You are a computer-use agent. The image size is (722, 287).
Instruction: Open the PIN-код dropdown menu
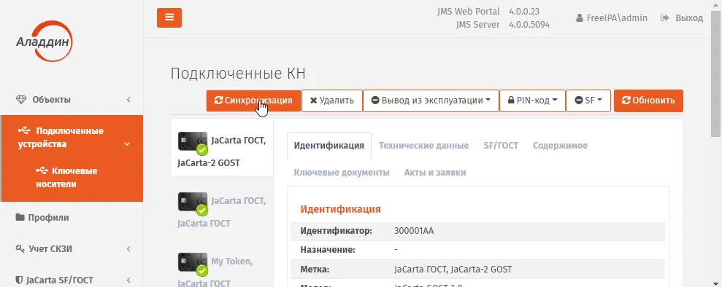533,101
